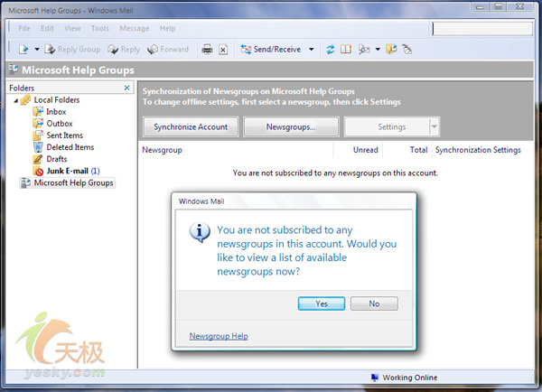The width and height of the screenshot is (542, 392).
Task: Open the Find dropdown arrow
Action: coord(378,50)
